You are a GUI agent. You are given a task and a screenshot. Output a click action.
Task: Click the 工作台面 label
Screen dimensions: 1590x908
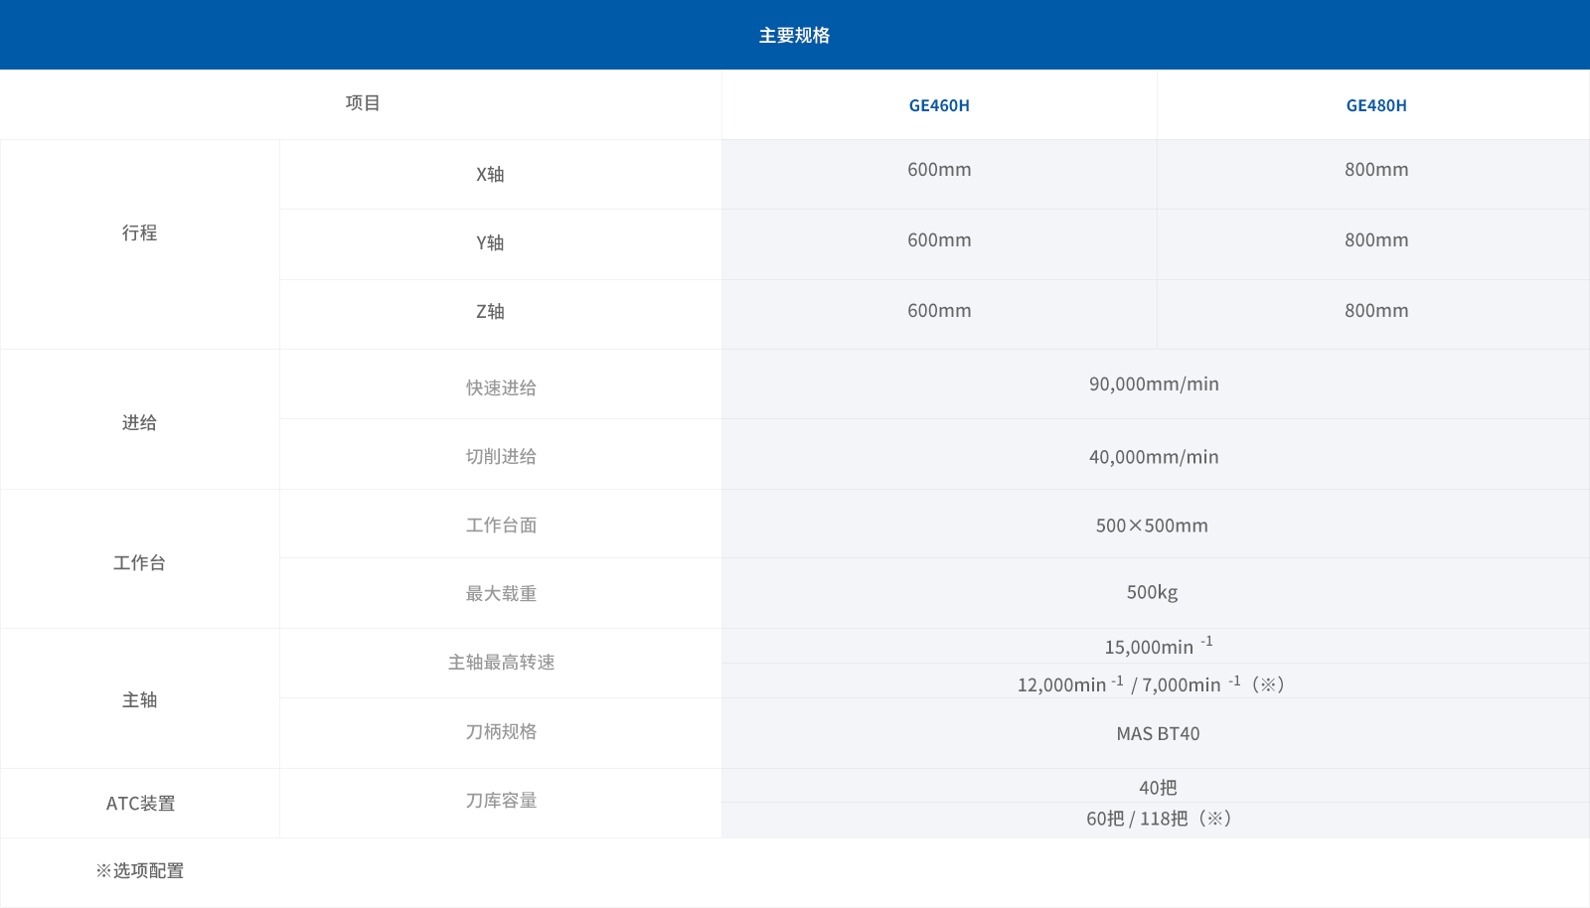[x=501, y=525]
